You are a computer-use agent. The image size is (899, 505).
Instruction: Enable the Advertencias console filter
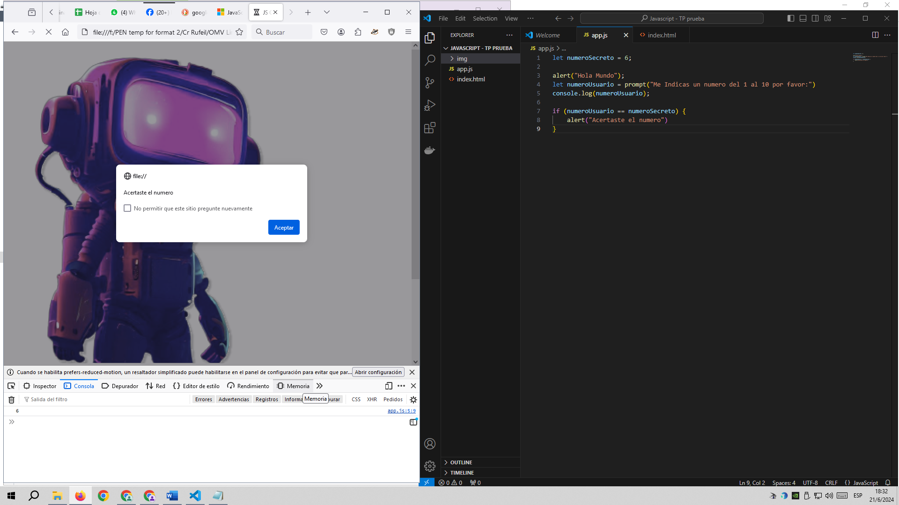coord(233,399)
